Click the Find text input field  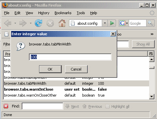[x=42, y=106]
